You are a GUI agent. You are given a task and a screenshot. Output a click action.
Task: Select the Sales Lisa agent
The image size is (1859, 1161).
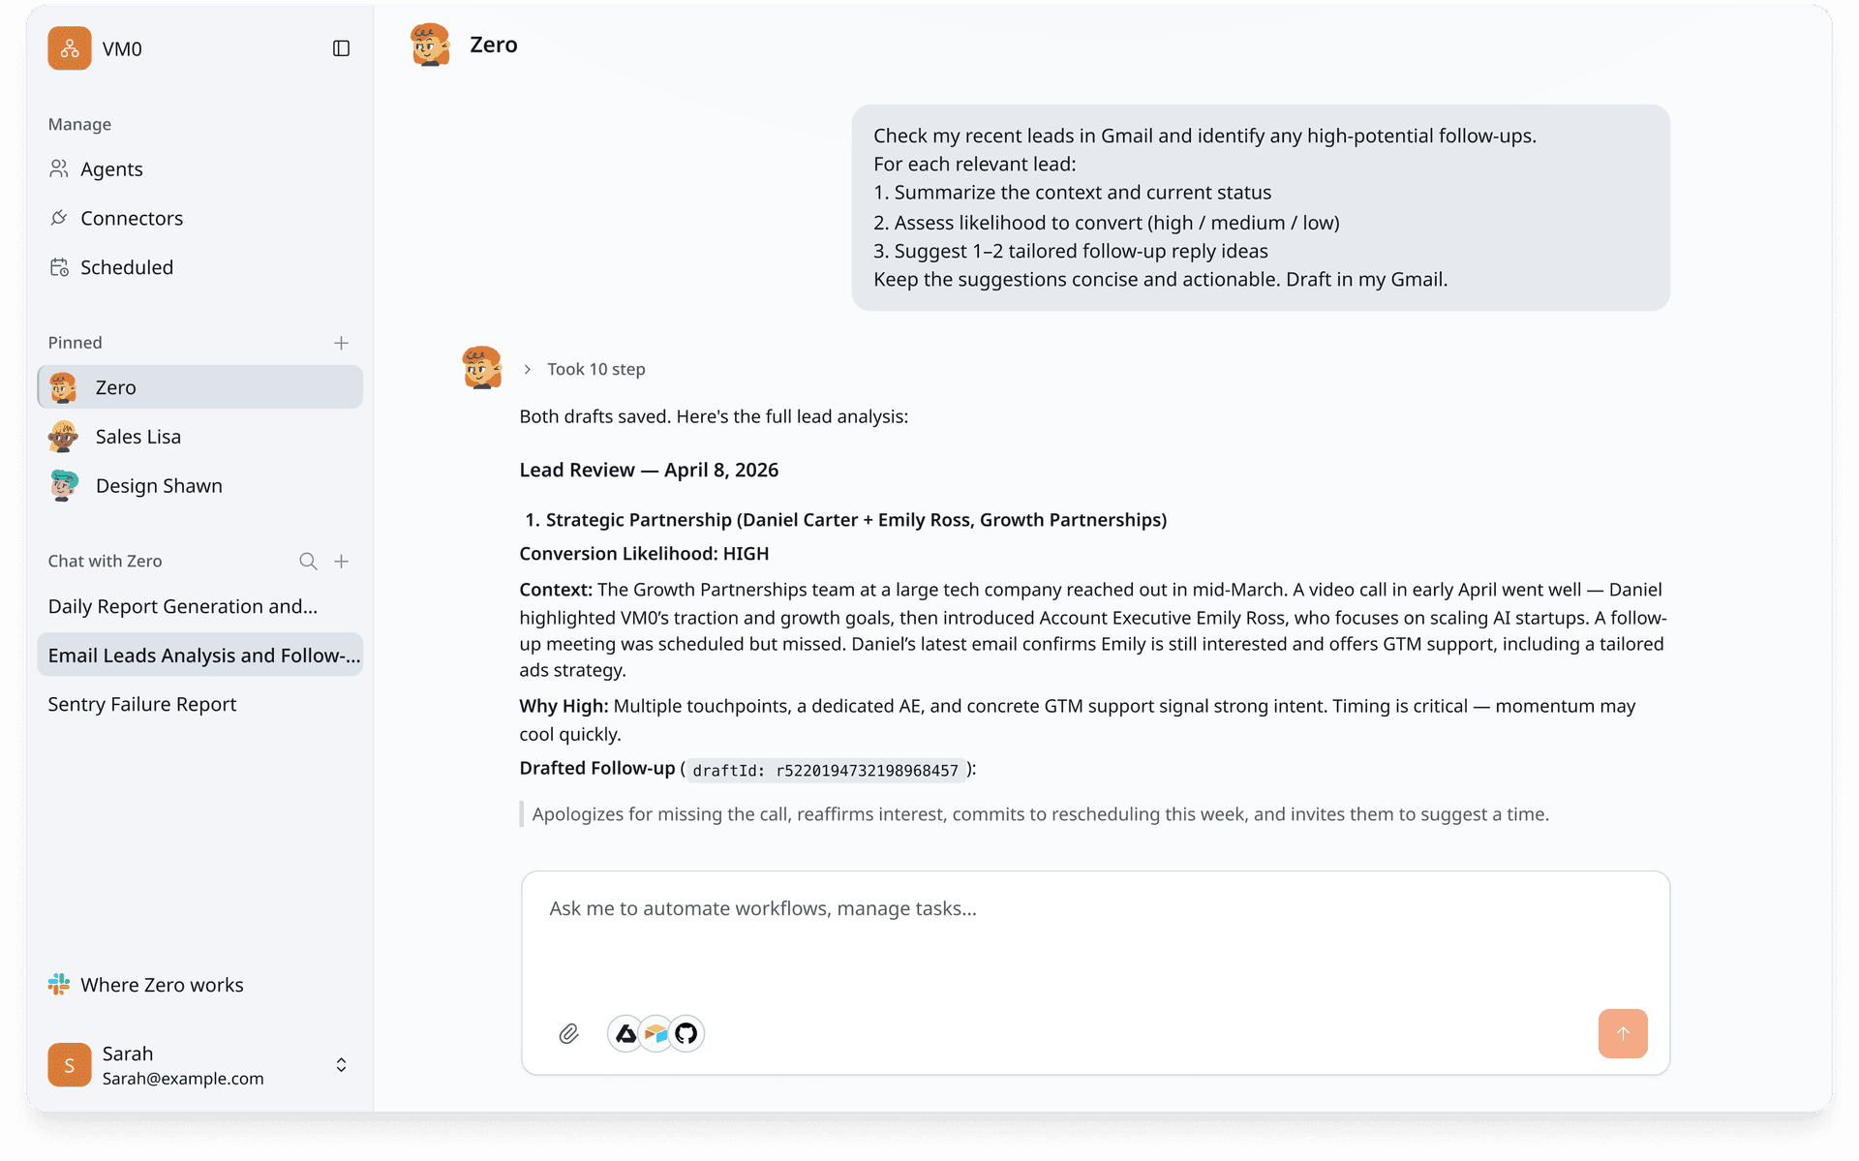pyautogui.click(x=137, y=437)
